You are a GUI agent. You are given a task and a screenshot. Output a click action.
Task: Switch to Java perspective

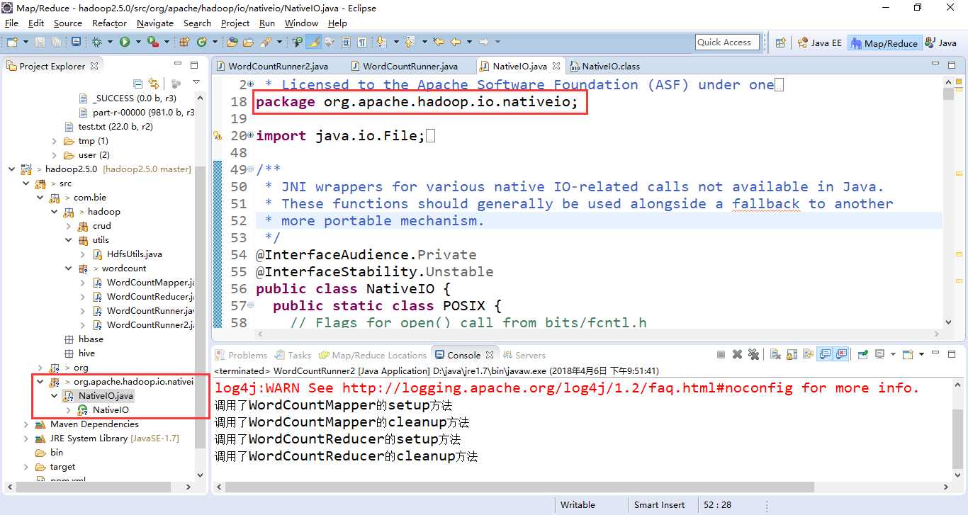click(941, 43)
